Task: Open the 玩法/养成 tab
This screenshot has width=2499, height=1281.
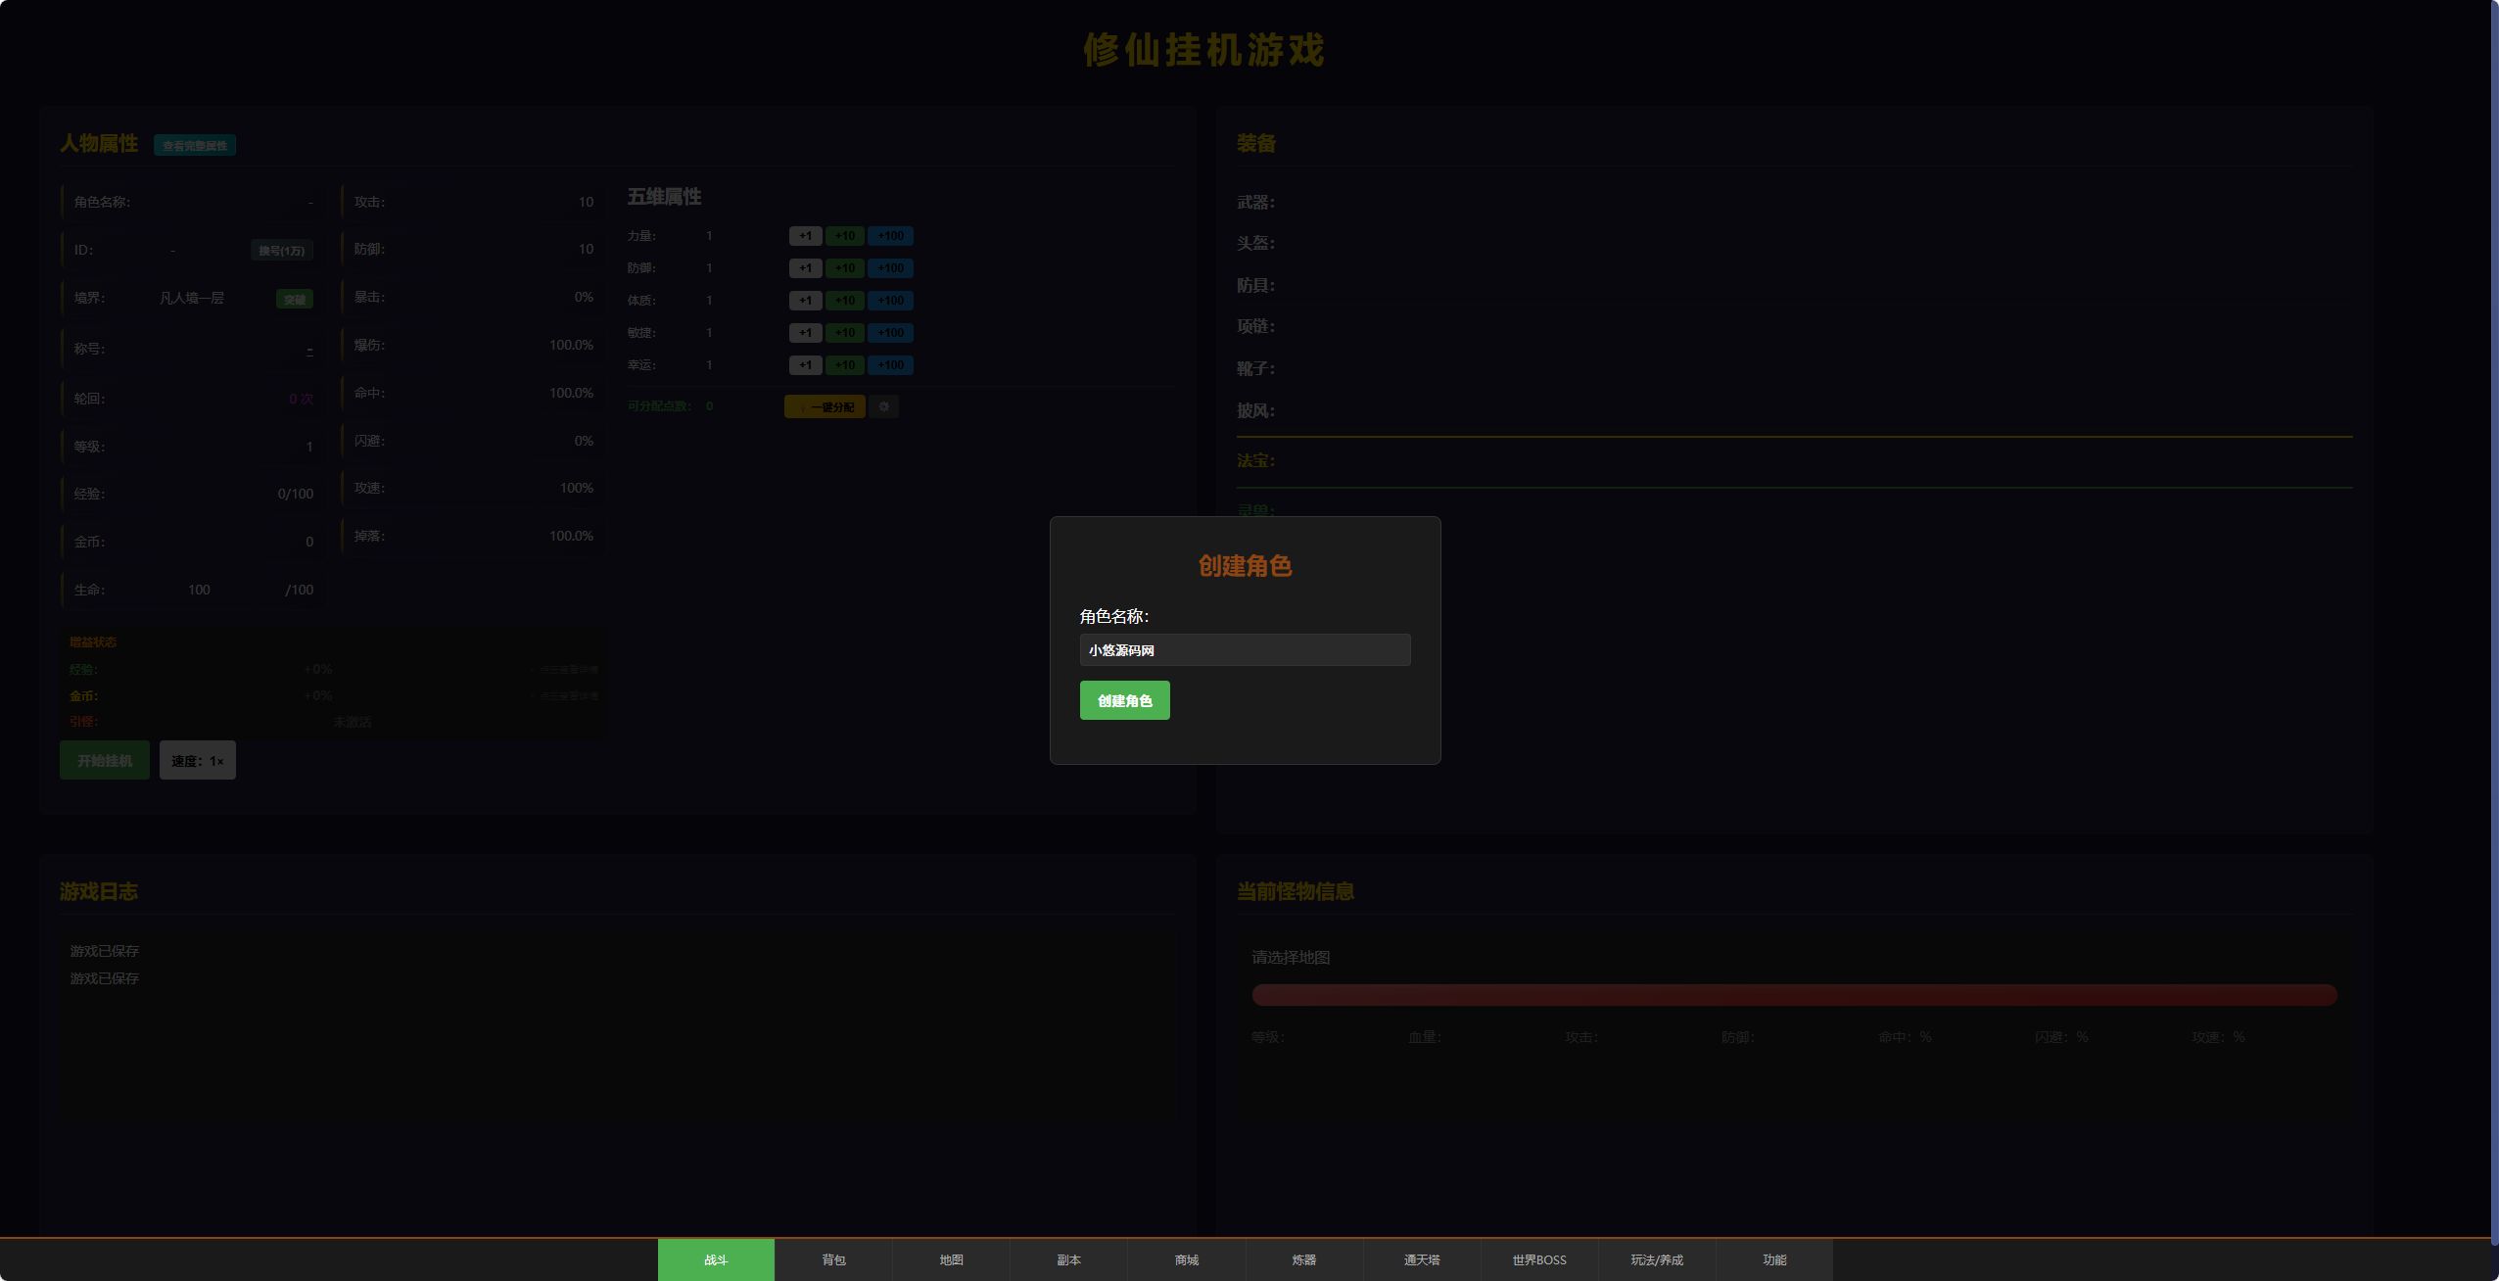Action: coord(1656,1259)
